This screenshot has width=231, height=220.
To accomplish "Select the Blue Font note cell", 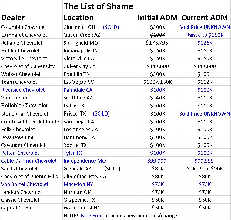I will (x=122, y=215).
